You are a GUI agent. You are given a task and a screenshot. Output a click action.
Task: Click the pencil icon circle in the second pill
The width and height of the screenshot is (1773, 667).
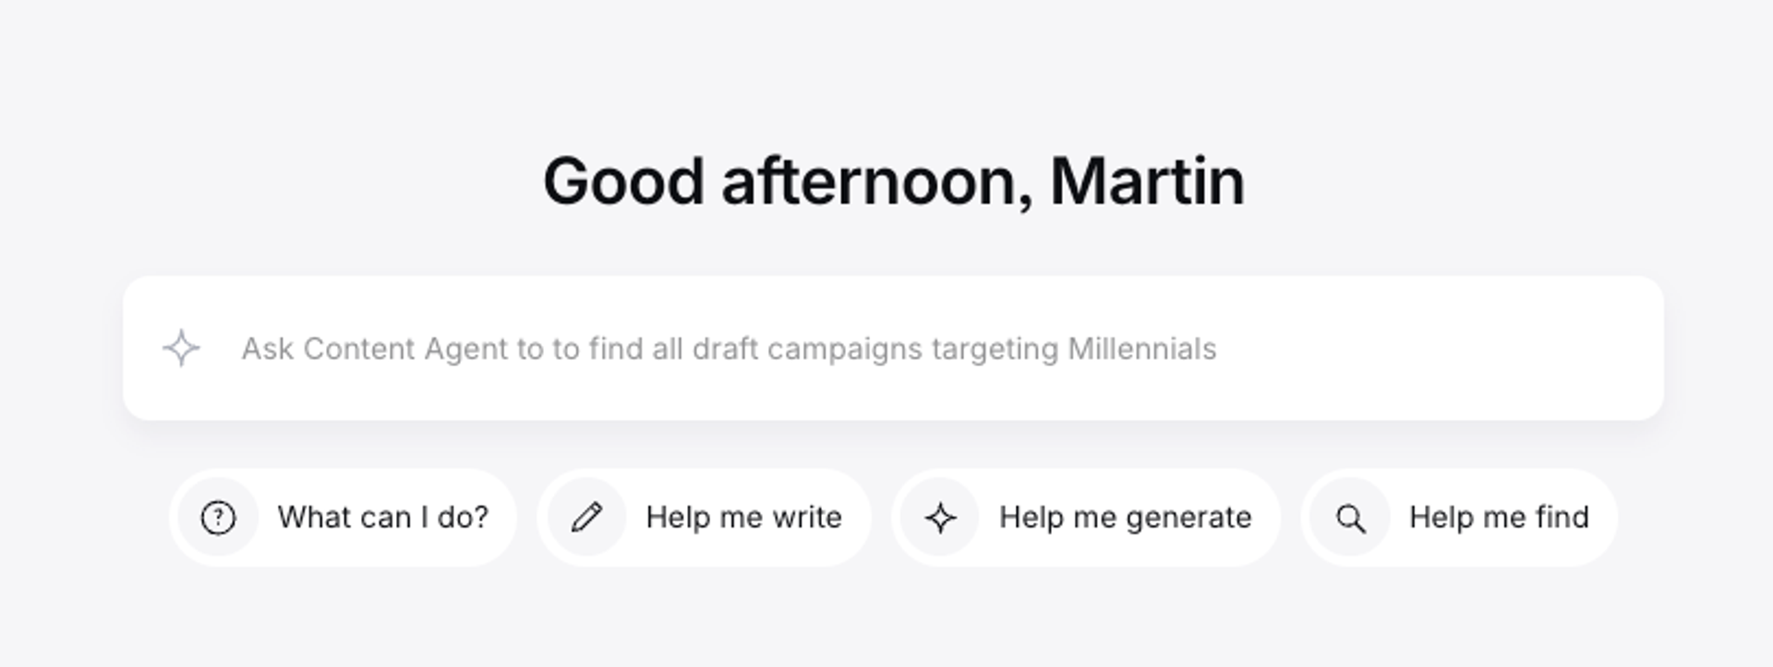[x=588, y=518]
